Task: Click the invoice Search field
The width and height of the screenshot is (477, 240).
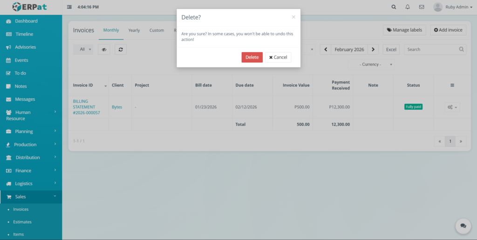Action: pos(435,49)
